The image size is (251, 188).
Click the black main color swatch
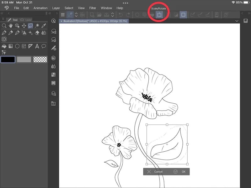tap(8, 60)
